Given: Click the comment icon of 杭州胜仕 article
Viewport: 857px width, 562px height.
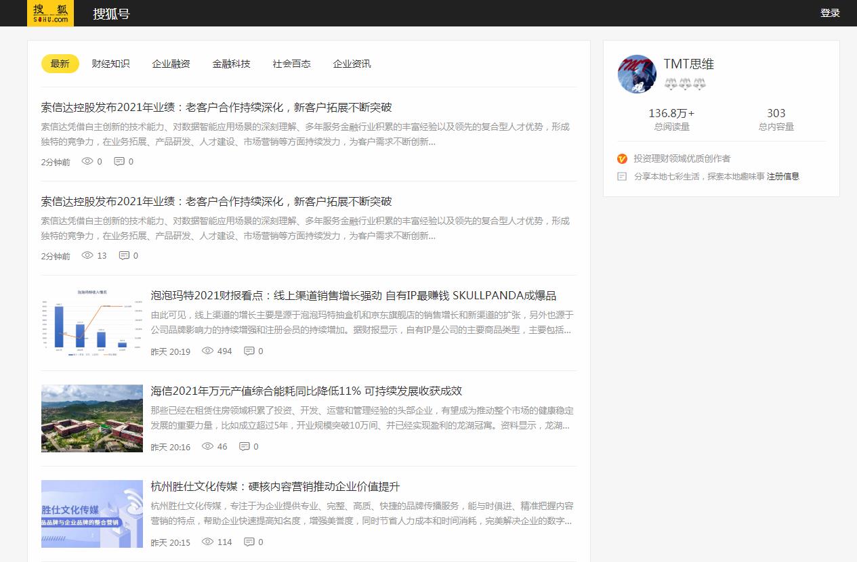Looking at the screenshot, I should [249, 542].
